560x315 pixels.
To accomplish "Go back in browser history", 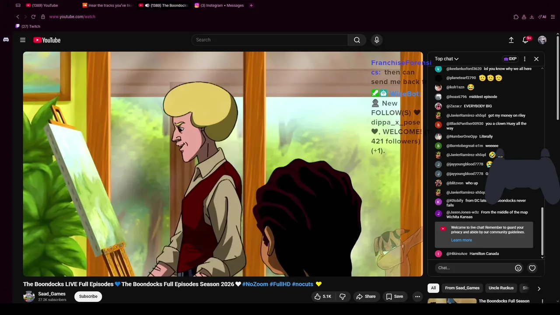I will pyautogui.click(x=18, y=17).
